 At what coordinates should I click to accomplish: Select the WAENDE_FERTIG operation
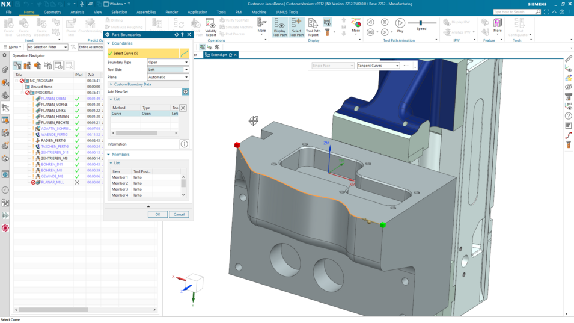[x=54, y=134]
